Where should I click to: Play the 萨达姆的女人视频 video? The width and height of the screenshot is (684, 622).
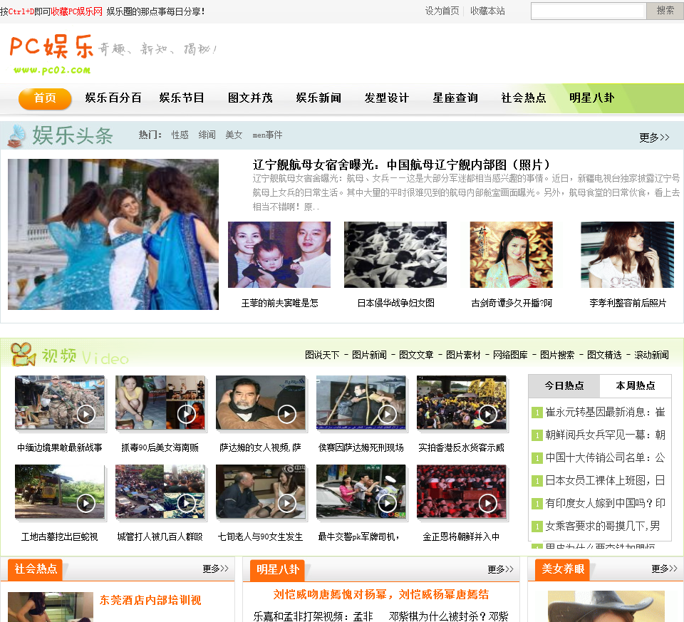(261, 402)
